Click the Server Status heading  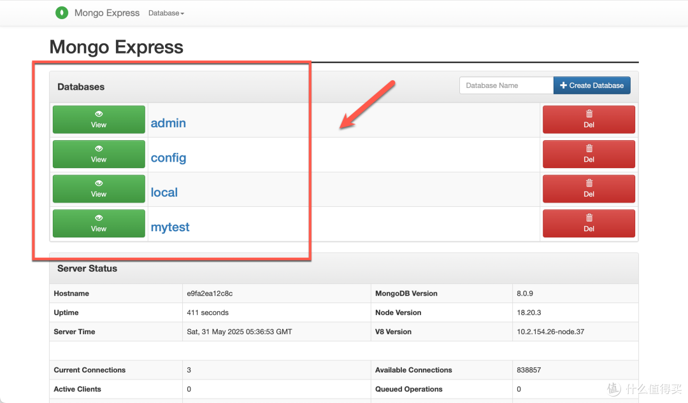[87, 269]
